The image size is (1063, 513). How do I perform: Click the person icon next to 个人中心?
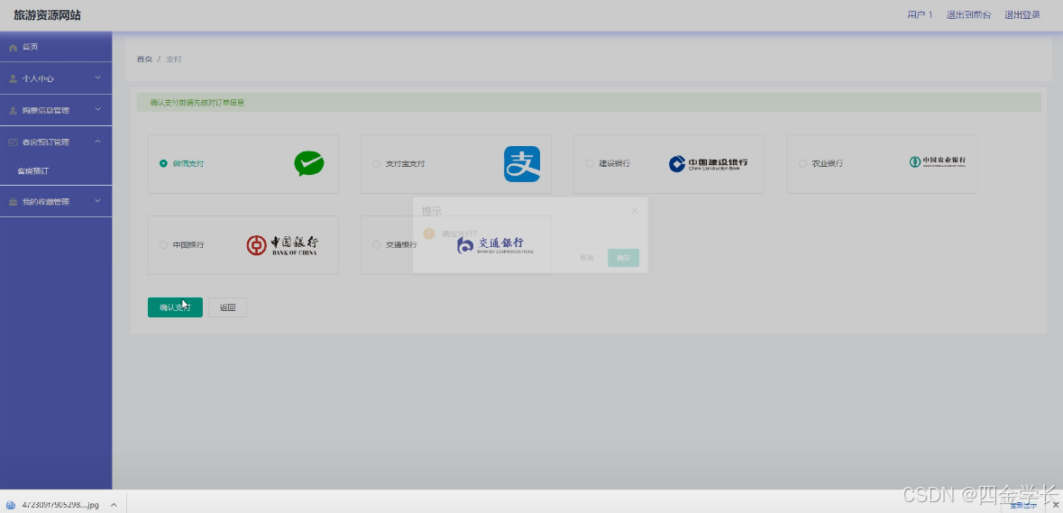(x=13, y=78)
